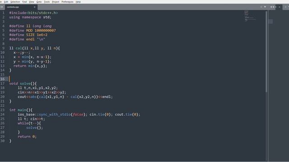This screenshot has height=162, width=289.
Task: Click 'return min(x,y);' line
Action: pos(30,66)
